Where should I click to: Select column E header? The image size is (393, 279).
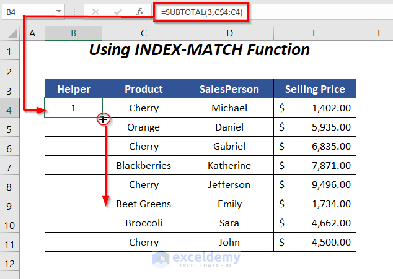(x=315, y=33)
